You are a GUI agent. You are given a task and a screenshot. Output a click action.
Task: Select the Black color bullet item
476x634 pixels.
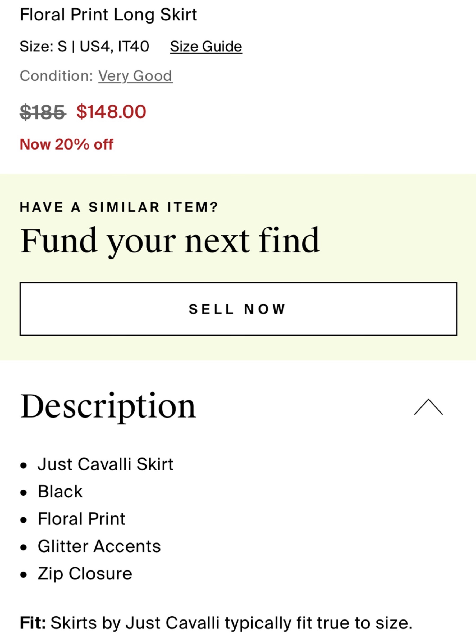[x=60, y=492]
